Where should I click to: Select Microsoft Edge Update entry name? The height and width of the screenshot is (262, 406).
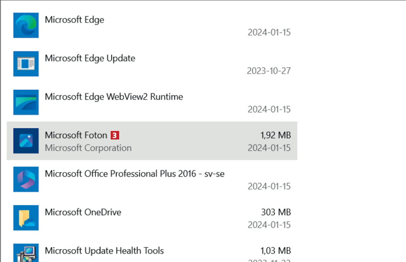point(90,58)
